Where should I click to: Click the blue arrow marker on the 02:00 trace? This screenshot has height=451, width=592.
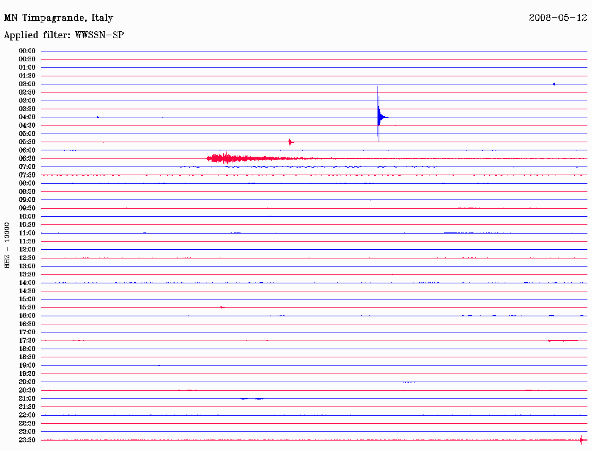(x=554, y=84)
